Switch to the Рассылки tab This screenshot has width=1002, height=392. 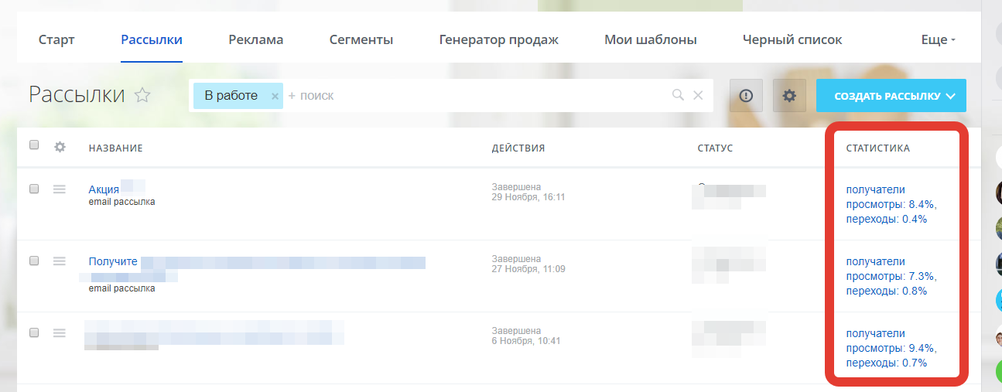[152, 39]
